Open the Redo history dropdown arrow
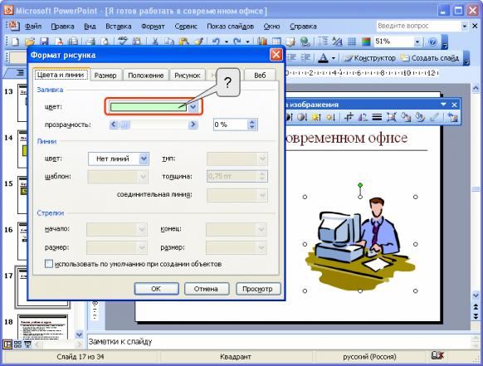The width and height of the screenshot is (483, 366). [247, 41]
